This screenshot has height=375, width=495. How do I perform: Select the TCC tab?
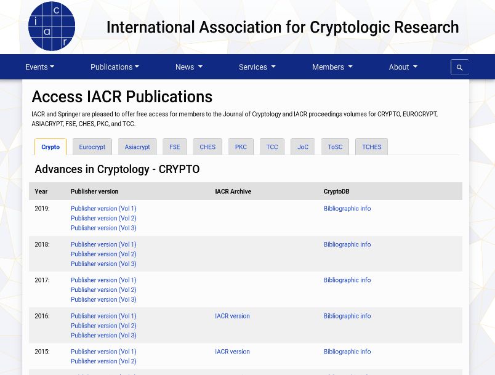(272, 147)
